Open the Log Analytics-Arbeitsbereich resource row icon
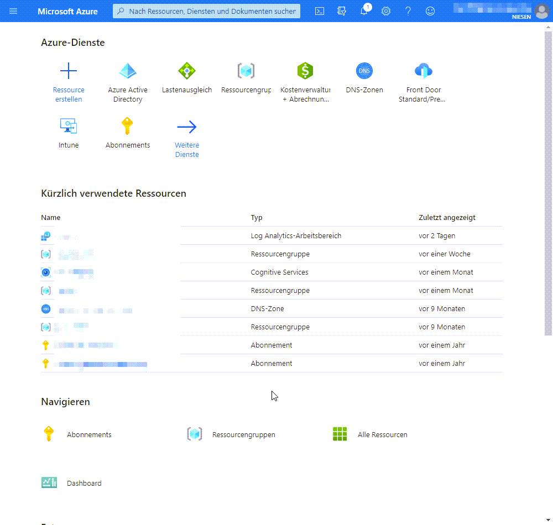The image size is (553, 525). click(x=46, y=236)
